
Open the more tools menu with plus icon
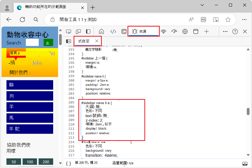tap(206, 31)
